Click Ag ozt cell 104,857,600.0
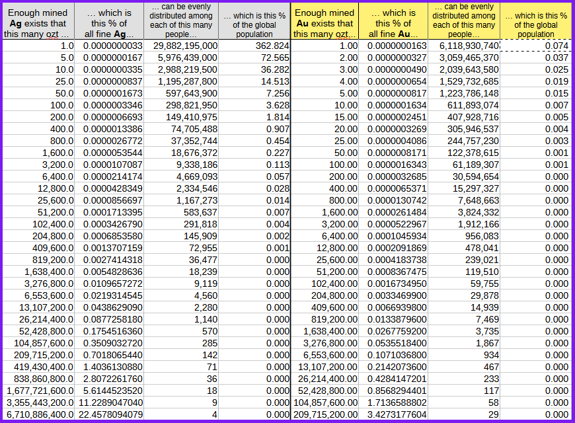Screen dimensions: 575x423 (x=38, y=343)
